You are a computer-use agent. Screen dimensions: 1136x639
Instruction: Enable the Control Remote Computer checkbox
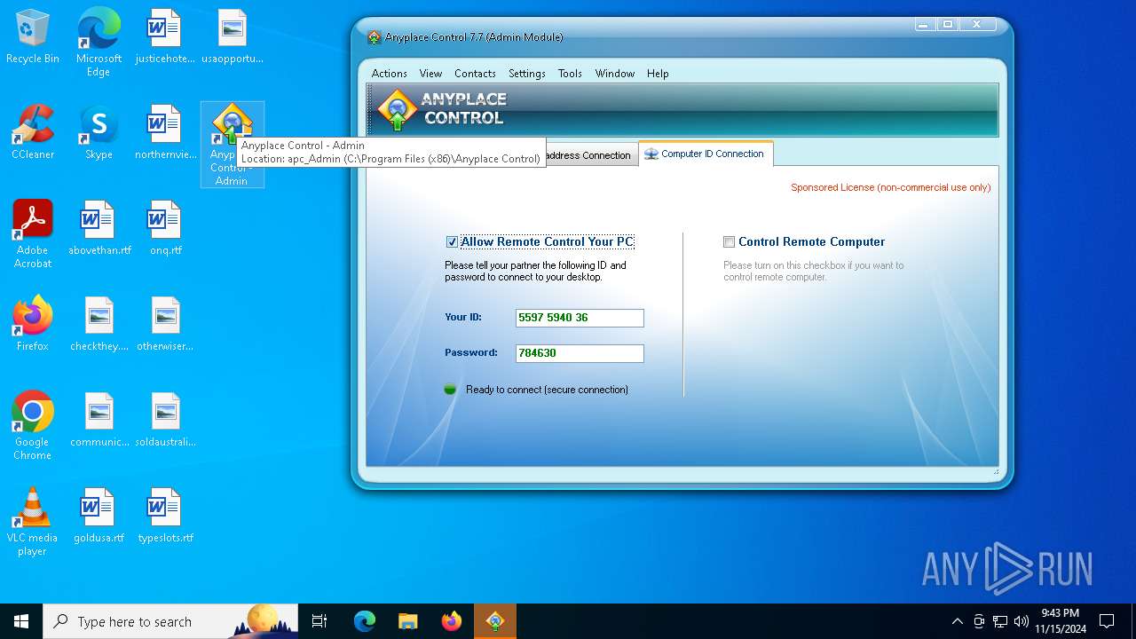(730, 242)
